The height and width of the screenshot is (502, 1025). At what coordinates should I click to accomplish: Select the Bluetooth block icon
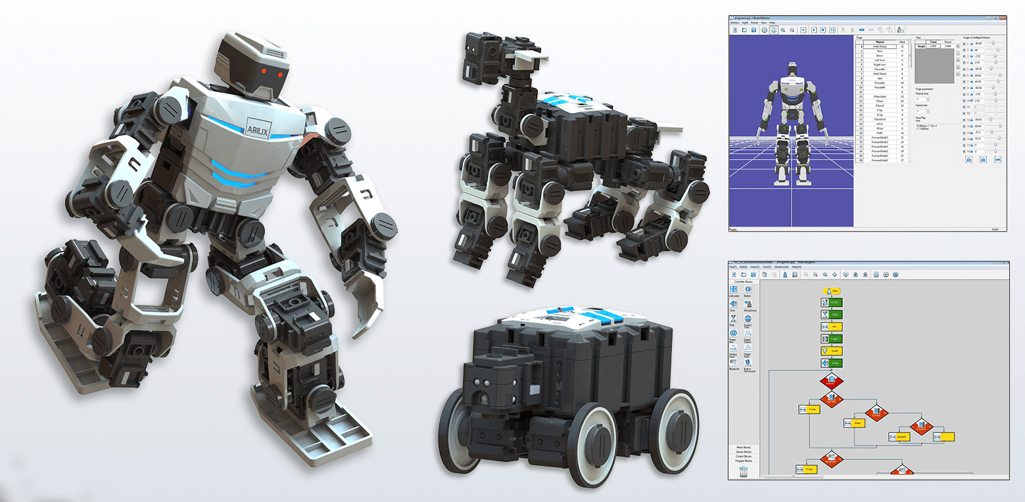coord(733,362)
